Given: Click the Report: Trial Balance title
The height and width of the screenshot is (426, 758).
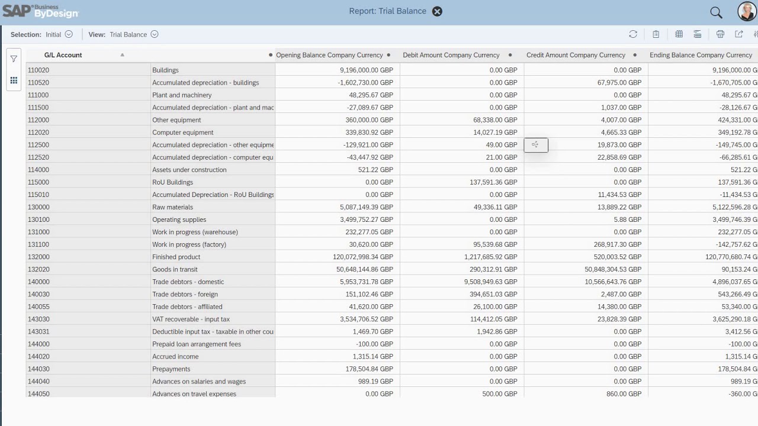Looking at the screenshot, I should tap(388, 11).
